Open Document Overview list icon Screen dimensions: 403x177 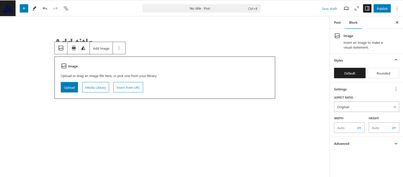(x=66, y=8)
